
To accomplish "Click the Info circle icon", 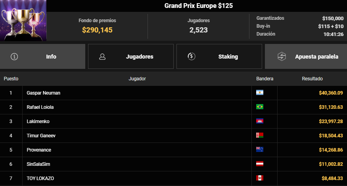I will tap(14, 57).
